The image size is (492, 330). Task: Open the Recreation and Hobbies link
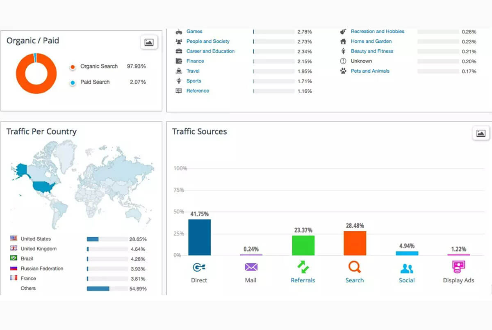(377, 31)
